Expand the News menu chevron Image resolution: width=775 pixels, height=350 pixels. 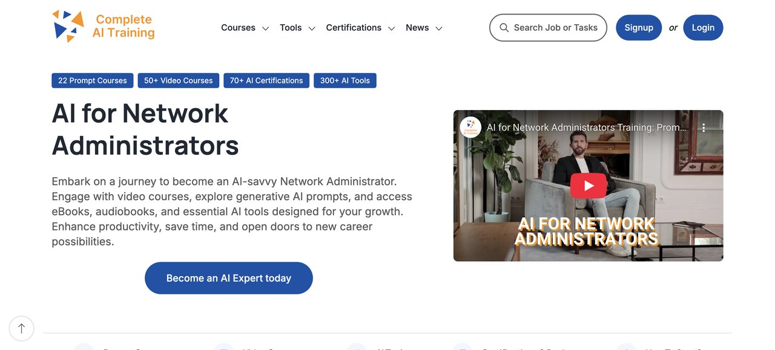439,28
